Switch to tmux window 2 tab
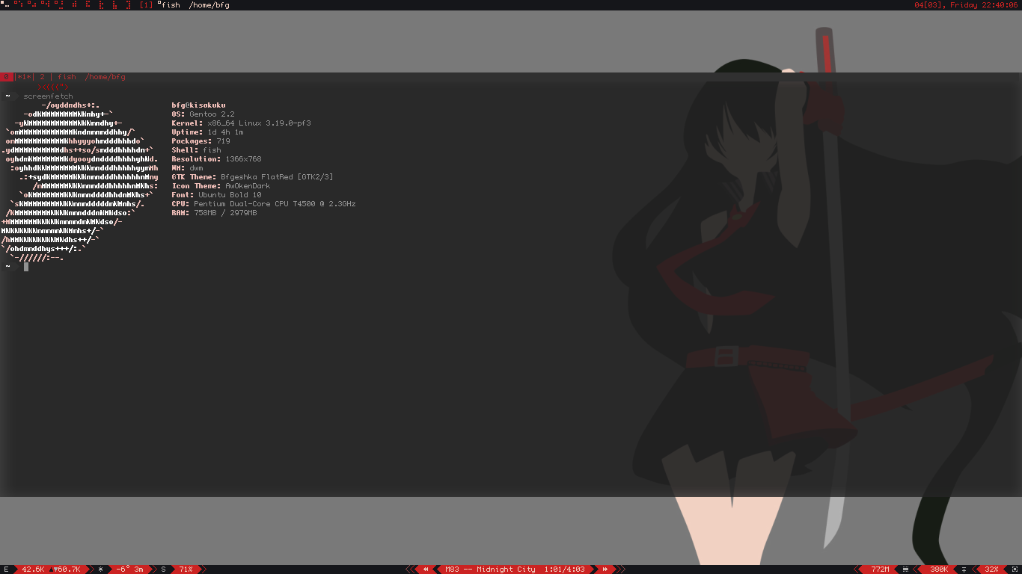The image size is (1022, 574). [x=43, y=77]
